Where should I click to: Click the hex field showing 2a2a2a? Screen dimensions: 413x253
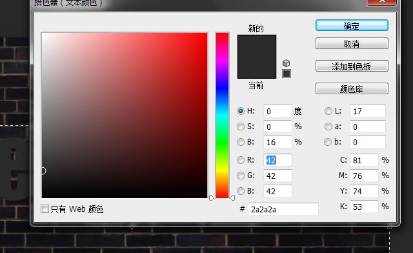pos(283,209)
